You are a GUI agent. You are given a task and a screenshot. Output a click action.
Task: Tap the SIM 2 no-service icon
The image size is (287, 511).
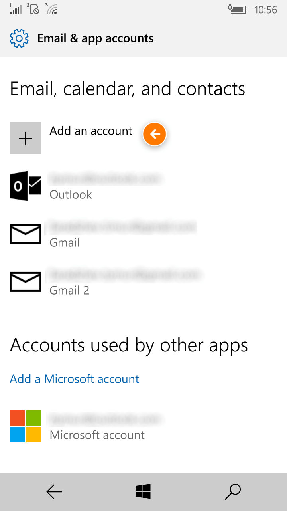pos(33,8)
